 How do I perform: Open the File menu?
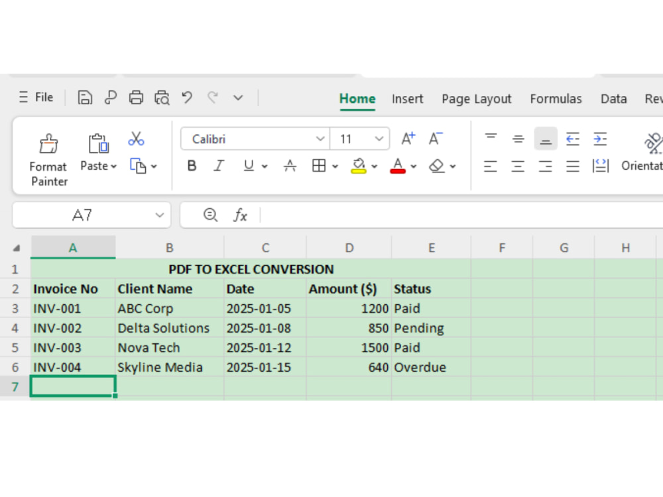click(x=36, y=97)
